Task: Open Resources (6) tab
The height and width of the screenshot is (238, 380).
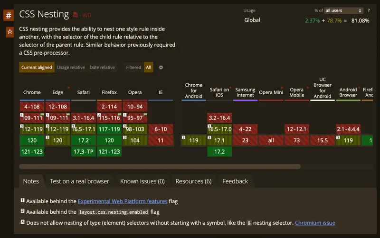Action: 193,181
